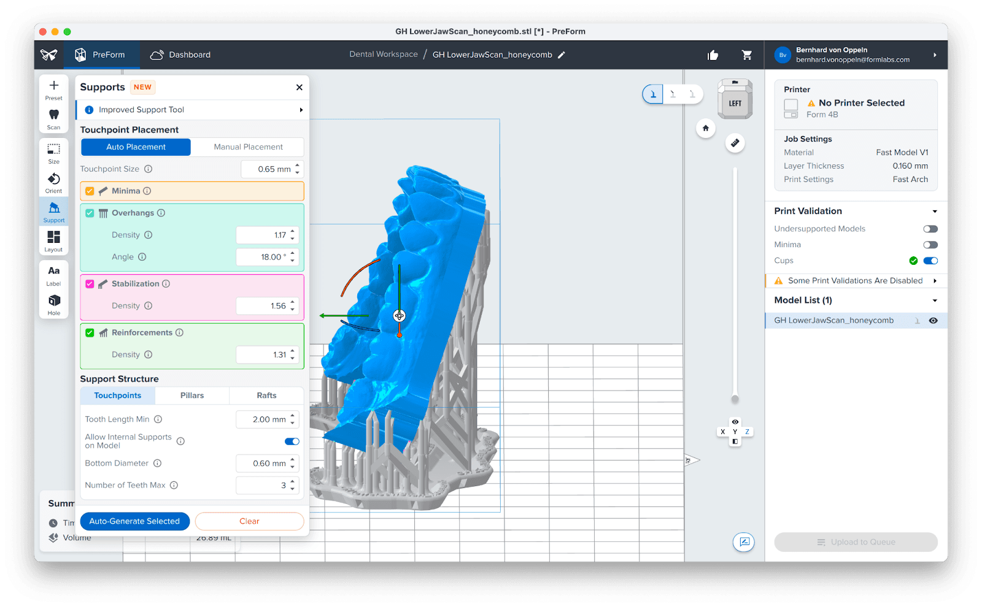Viewport: 982px width, 607px height.
Task: Open the Layout tool
Action: 54,240
